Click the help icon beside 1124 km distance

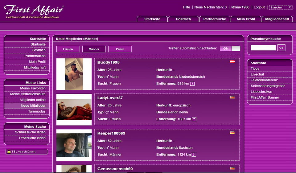194,154
